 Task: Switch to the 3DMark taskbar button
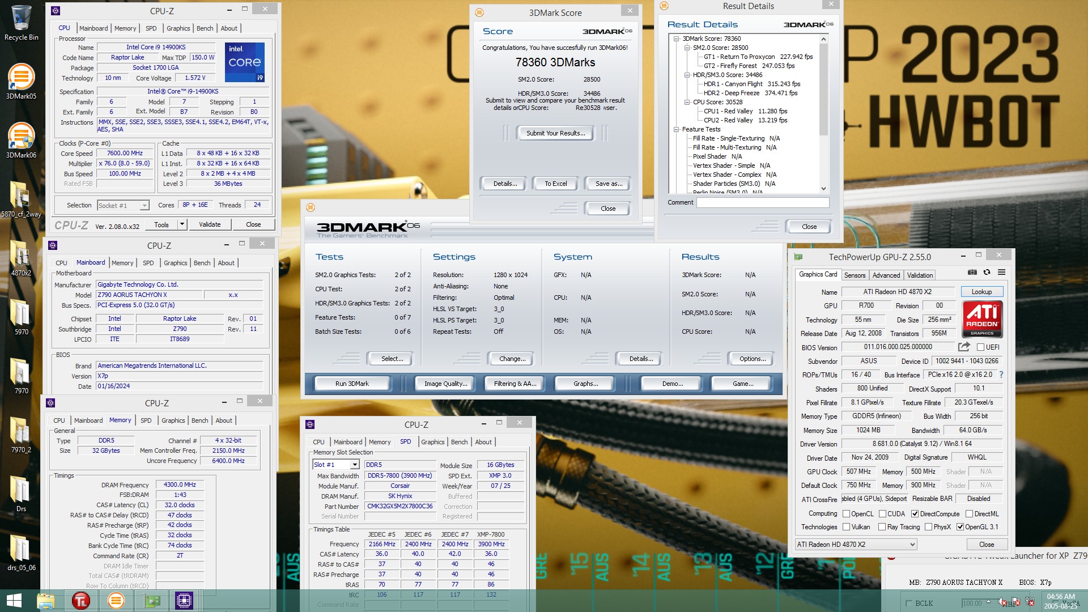click(x=116, y=601)
